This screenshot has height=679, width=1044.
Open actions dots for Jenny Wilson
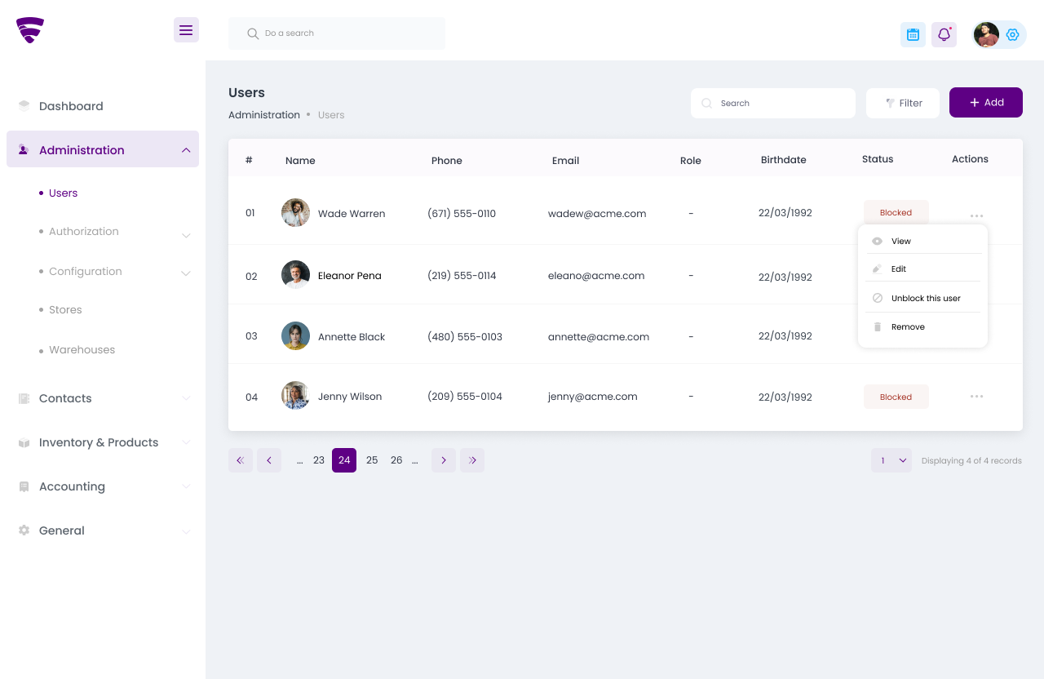pos(976,397)
